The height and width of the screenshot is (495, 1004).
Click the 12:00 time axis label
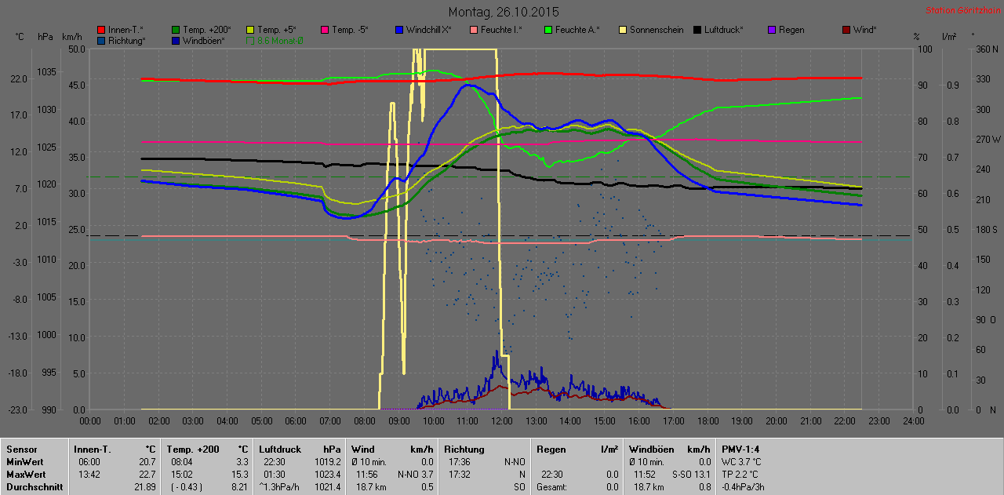(x=502, y=421)
